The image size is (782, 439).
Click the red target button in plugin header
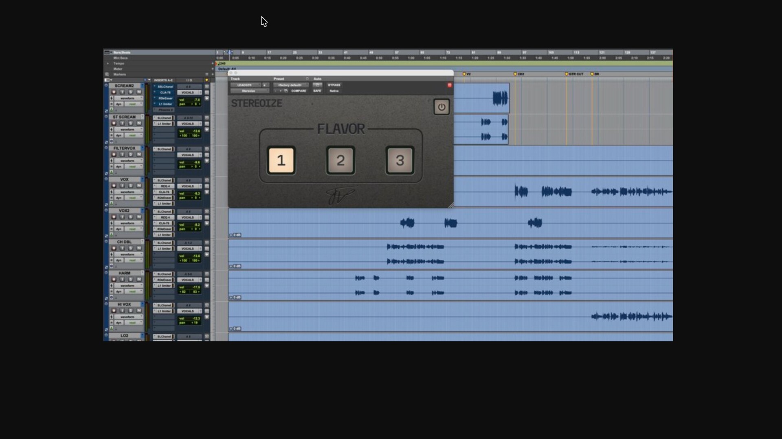click(x=450, y=85)
